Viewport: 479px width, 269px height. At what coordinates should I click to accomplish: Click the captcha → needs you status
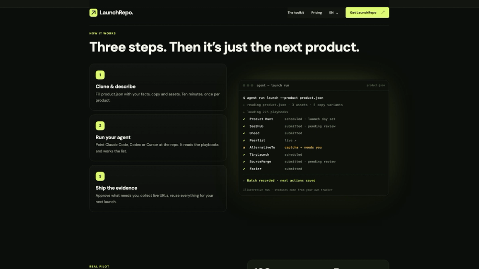coord(303,148)
